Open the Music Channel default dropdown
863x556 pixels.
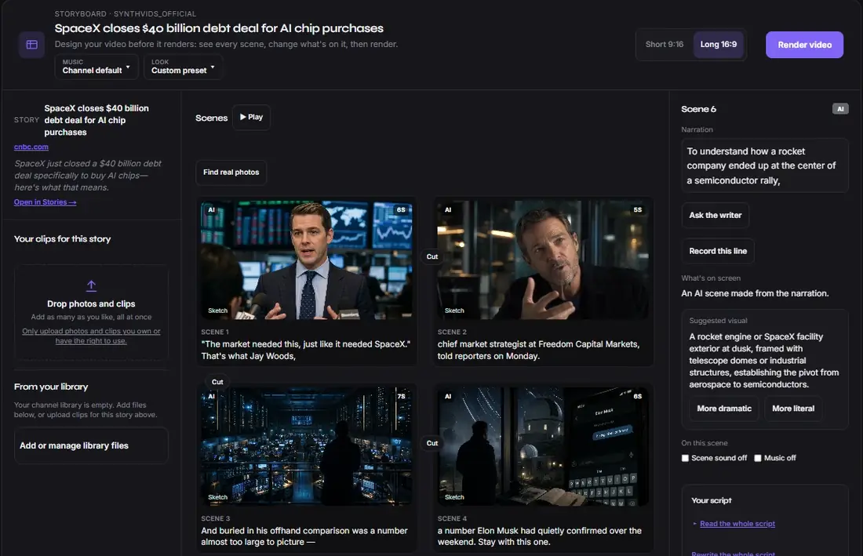click(96, 67)
